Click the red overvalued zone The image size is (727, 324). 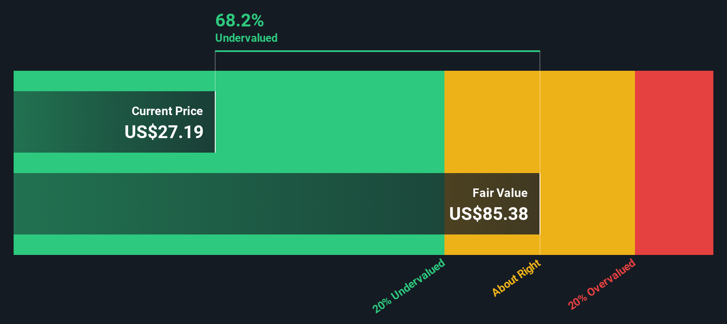pos(674,163)
